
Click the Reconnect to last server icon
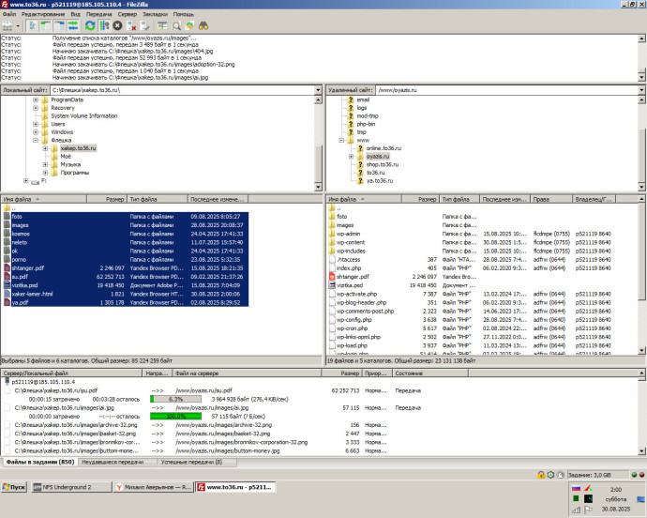pos(145,25)
